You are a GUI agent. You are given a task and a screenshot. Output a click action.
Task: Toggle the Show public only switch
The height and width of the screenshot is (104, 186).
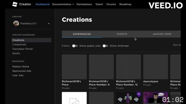[75, 46]
